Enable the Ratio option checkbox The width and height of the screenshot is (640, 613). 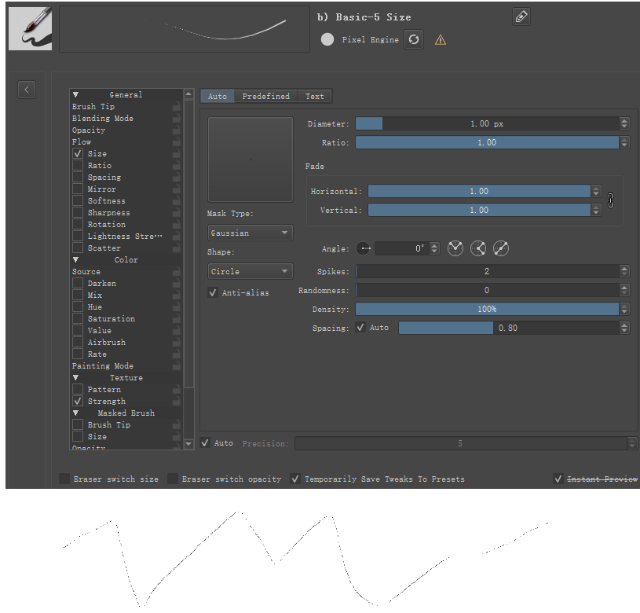(x=78, y=165)
